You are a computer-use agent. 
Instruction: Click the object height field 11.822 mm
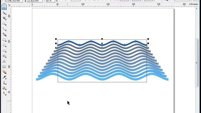[x=35, y=1]
